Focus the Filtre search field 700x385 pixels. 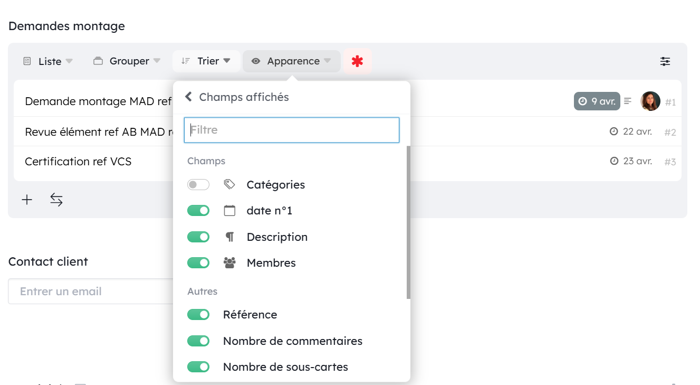[x=291, y=130]
